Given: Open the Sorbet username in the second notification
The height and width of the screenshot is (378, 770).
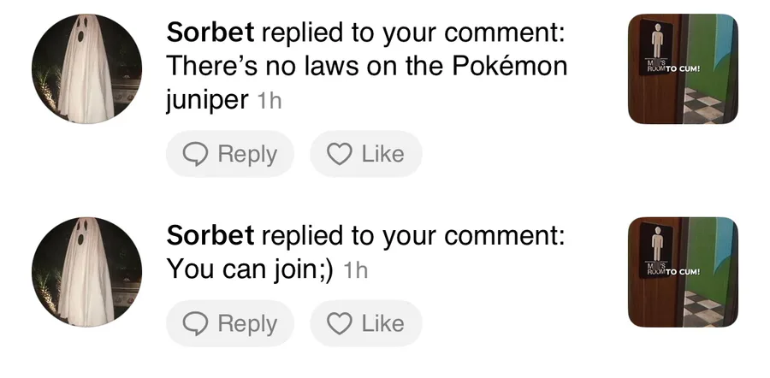Looking at the screenshot, I should pyautogui.click(x=210, y=236).
